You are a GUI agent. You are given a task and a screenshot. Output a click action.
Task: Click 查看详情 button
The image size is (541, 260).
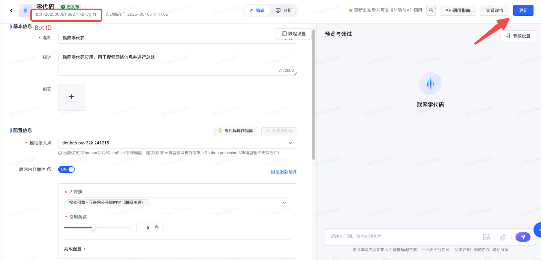(495, 10)
